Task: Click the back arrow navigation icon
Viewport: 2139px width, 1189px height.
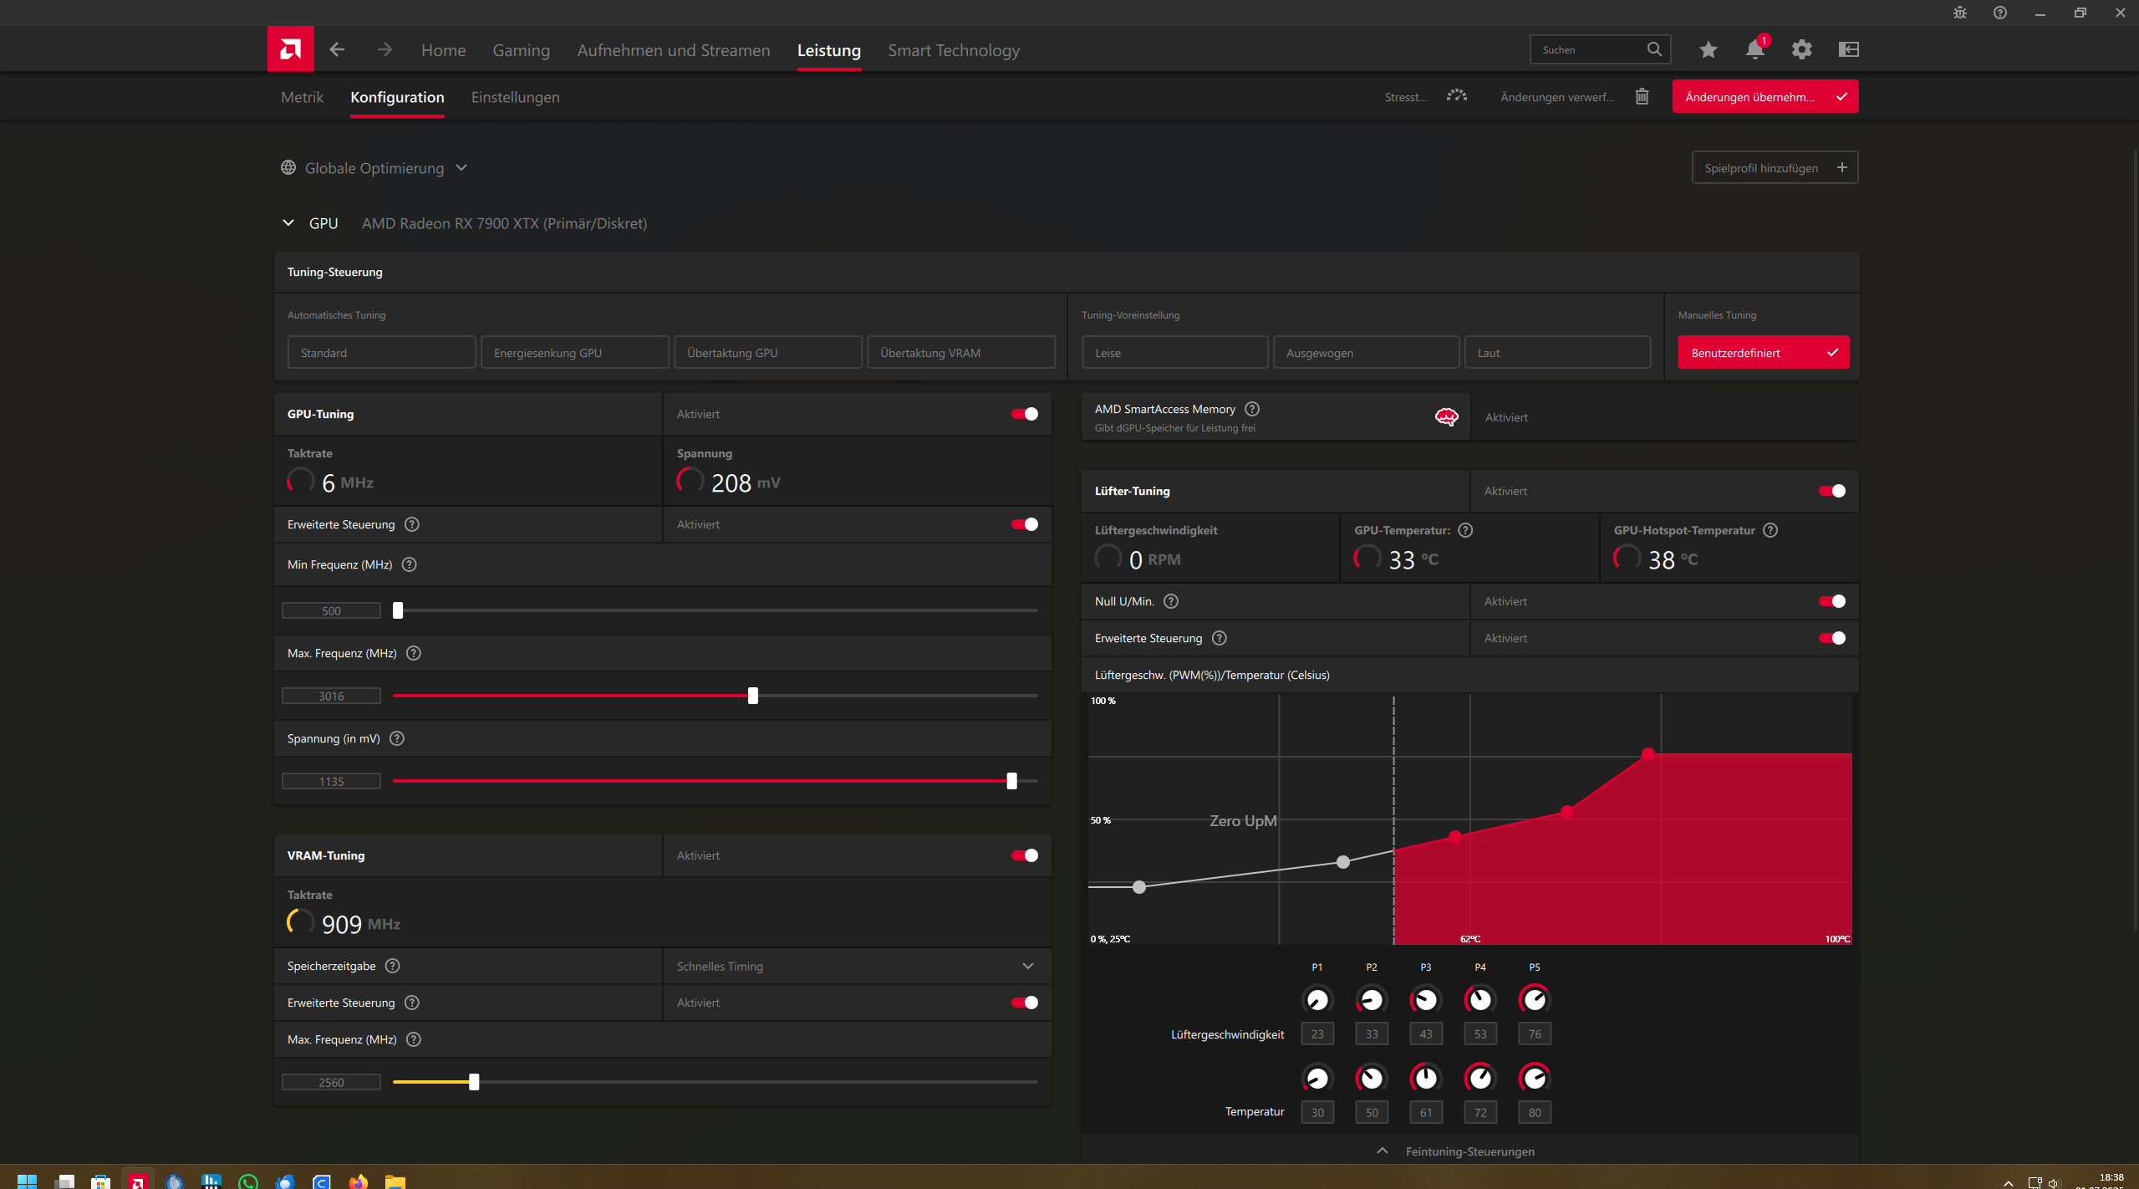Action: tap(337, 50)
